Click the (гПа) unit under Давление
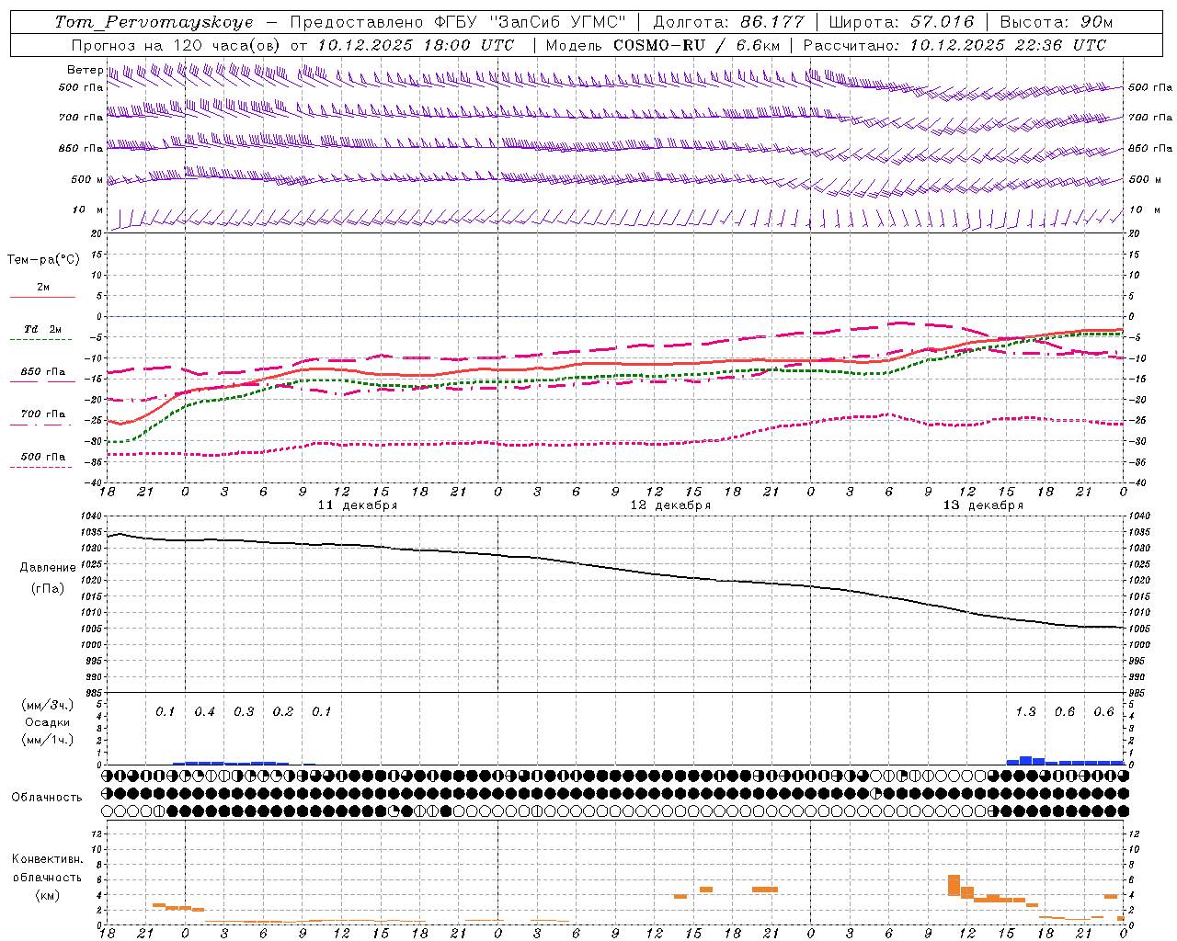Viewport: 1177px width, 941px height. pyautogui.click(x=48, y=589)
